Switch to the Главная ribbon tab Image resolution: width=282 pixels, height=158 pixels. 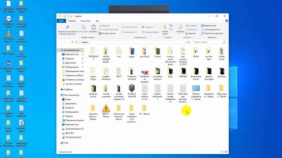(72, 21)
